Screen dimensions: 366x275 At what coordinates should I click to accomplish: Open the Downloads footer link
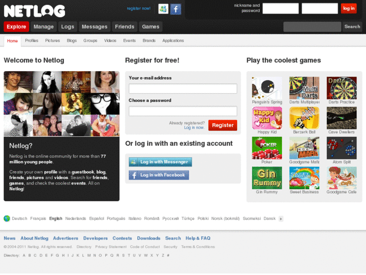(x=149, y=238)
